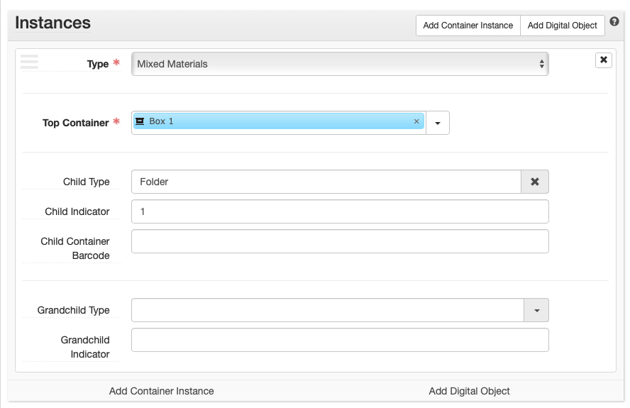Click Add Digital Object at top

[x=562, y=26]
